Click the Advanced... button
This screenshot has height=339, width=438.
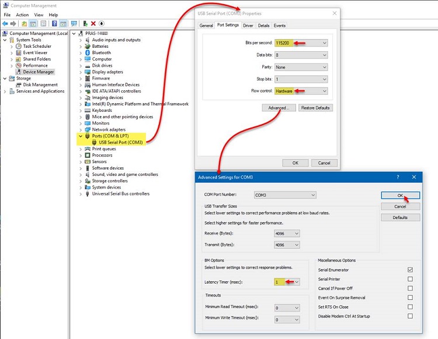tap(279, 108)
